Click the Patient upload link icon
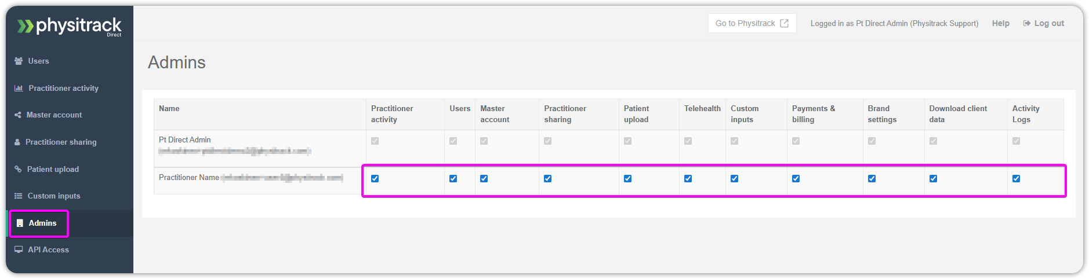 click(x=18, y=169)
